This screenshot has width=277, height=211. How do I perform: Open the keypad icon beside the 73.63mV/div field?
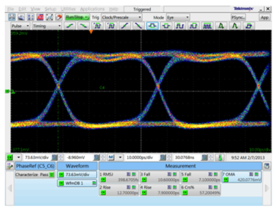(x=54, y=158)
